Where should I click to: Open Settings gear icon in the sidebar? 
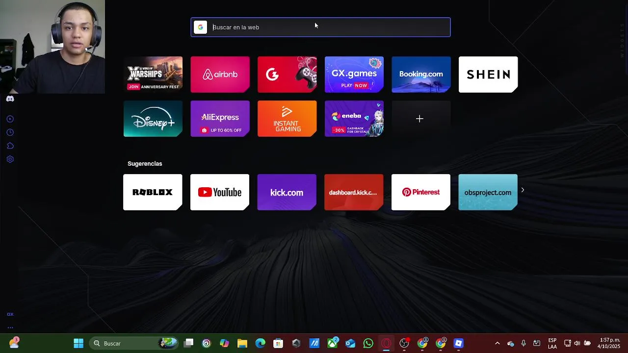[10, 159]
